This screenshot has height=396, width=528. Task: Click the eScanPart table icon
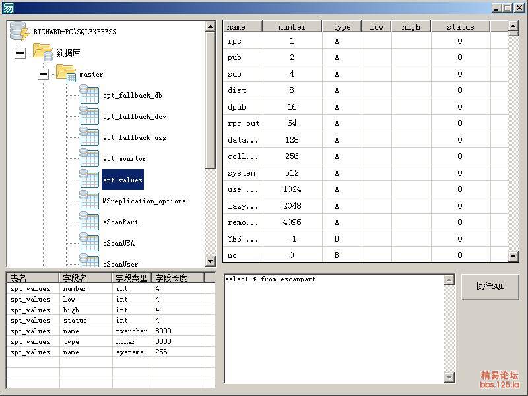tap(89, 222)
